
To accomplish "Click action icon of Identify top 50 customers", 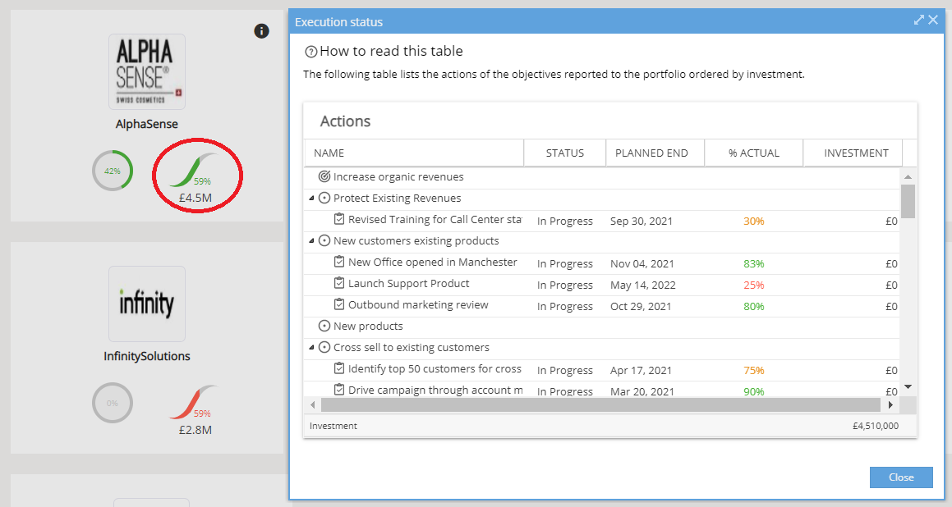I will coord(339,368).
